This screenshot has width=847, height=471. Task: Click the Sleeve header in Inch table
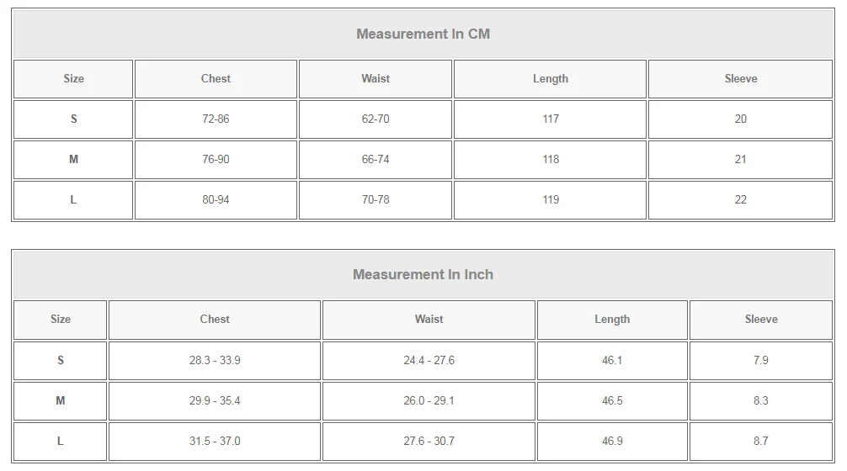pyautogui.click(x=761, y=320)
